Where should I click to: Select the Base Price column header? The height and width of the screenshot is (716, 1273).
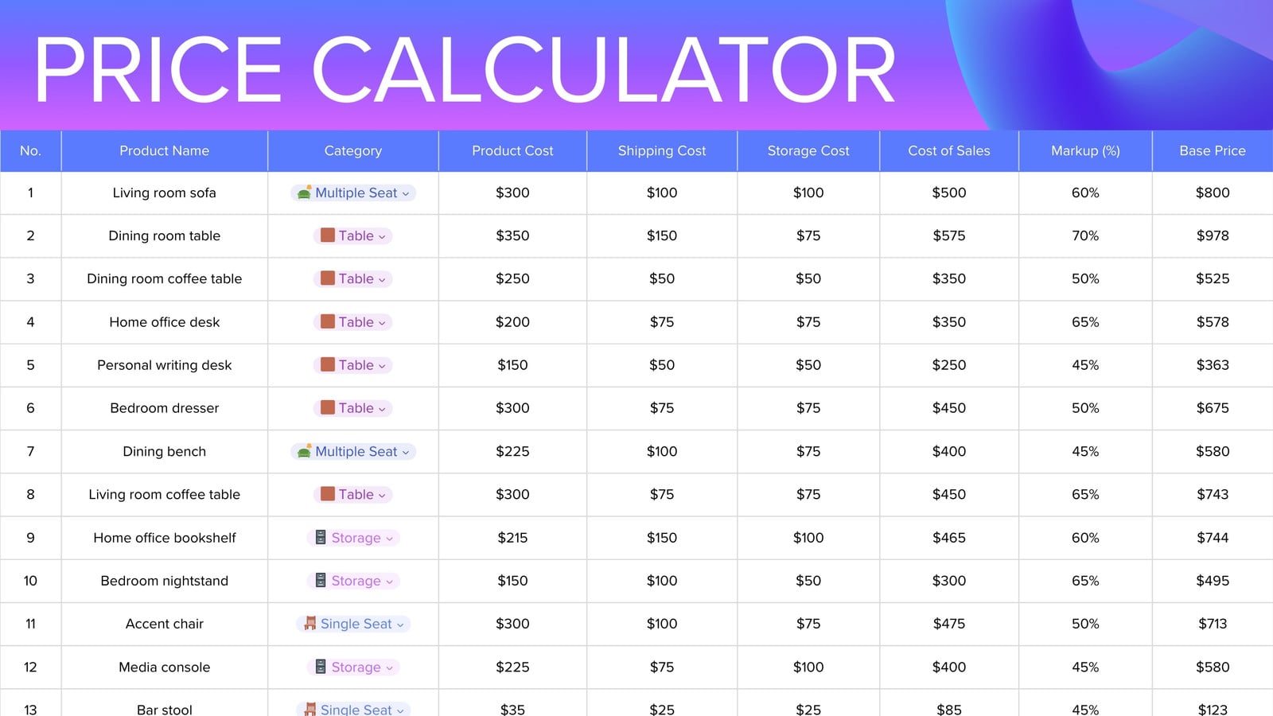tap(1213, 150)
